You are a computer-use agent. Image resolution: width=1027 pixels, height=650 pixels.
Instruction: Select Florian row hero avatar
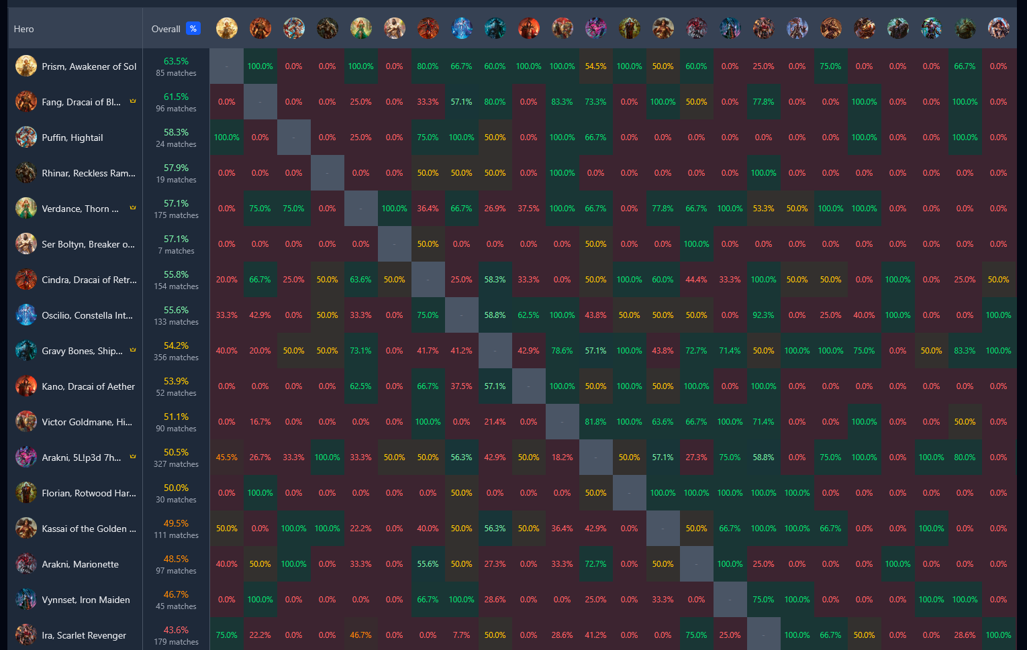[26, 492]
